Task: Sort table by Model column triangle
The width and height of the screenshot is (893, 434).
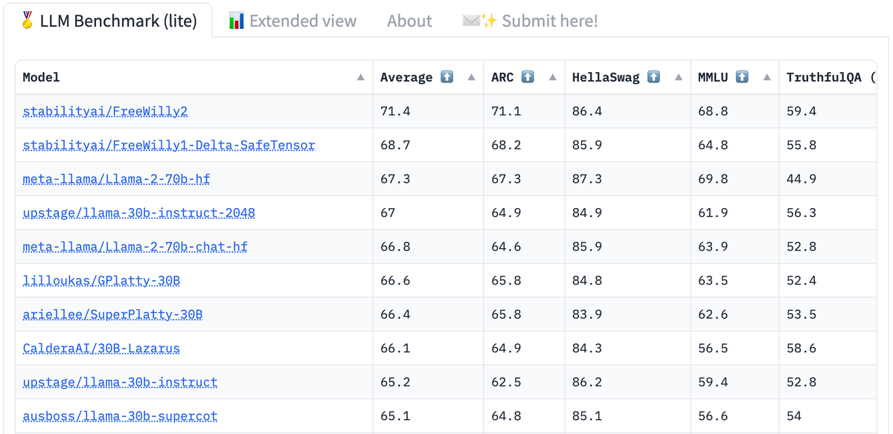Action: pyautogui.click(x=360, y=77)
